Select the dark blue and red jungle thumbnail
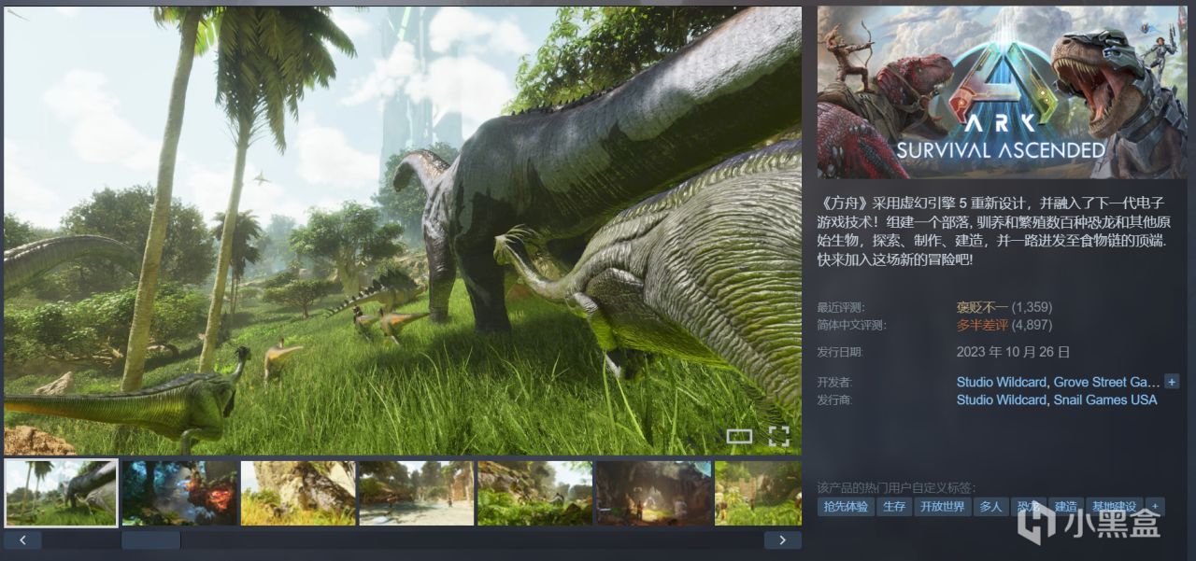The height and width of the screenshot is (561, 1196). pos(179,493)
